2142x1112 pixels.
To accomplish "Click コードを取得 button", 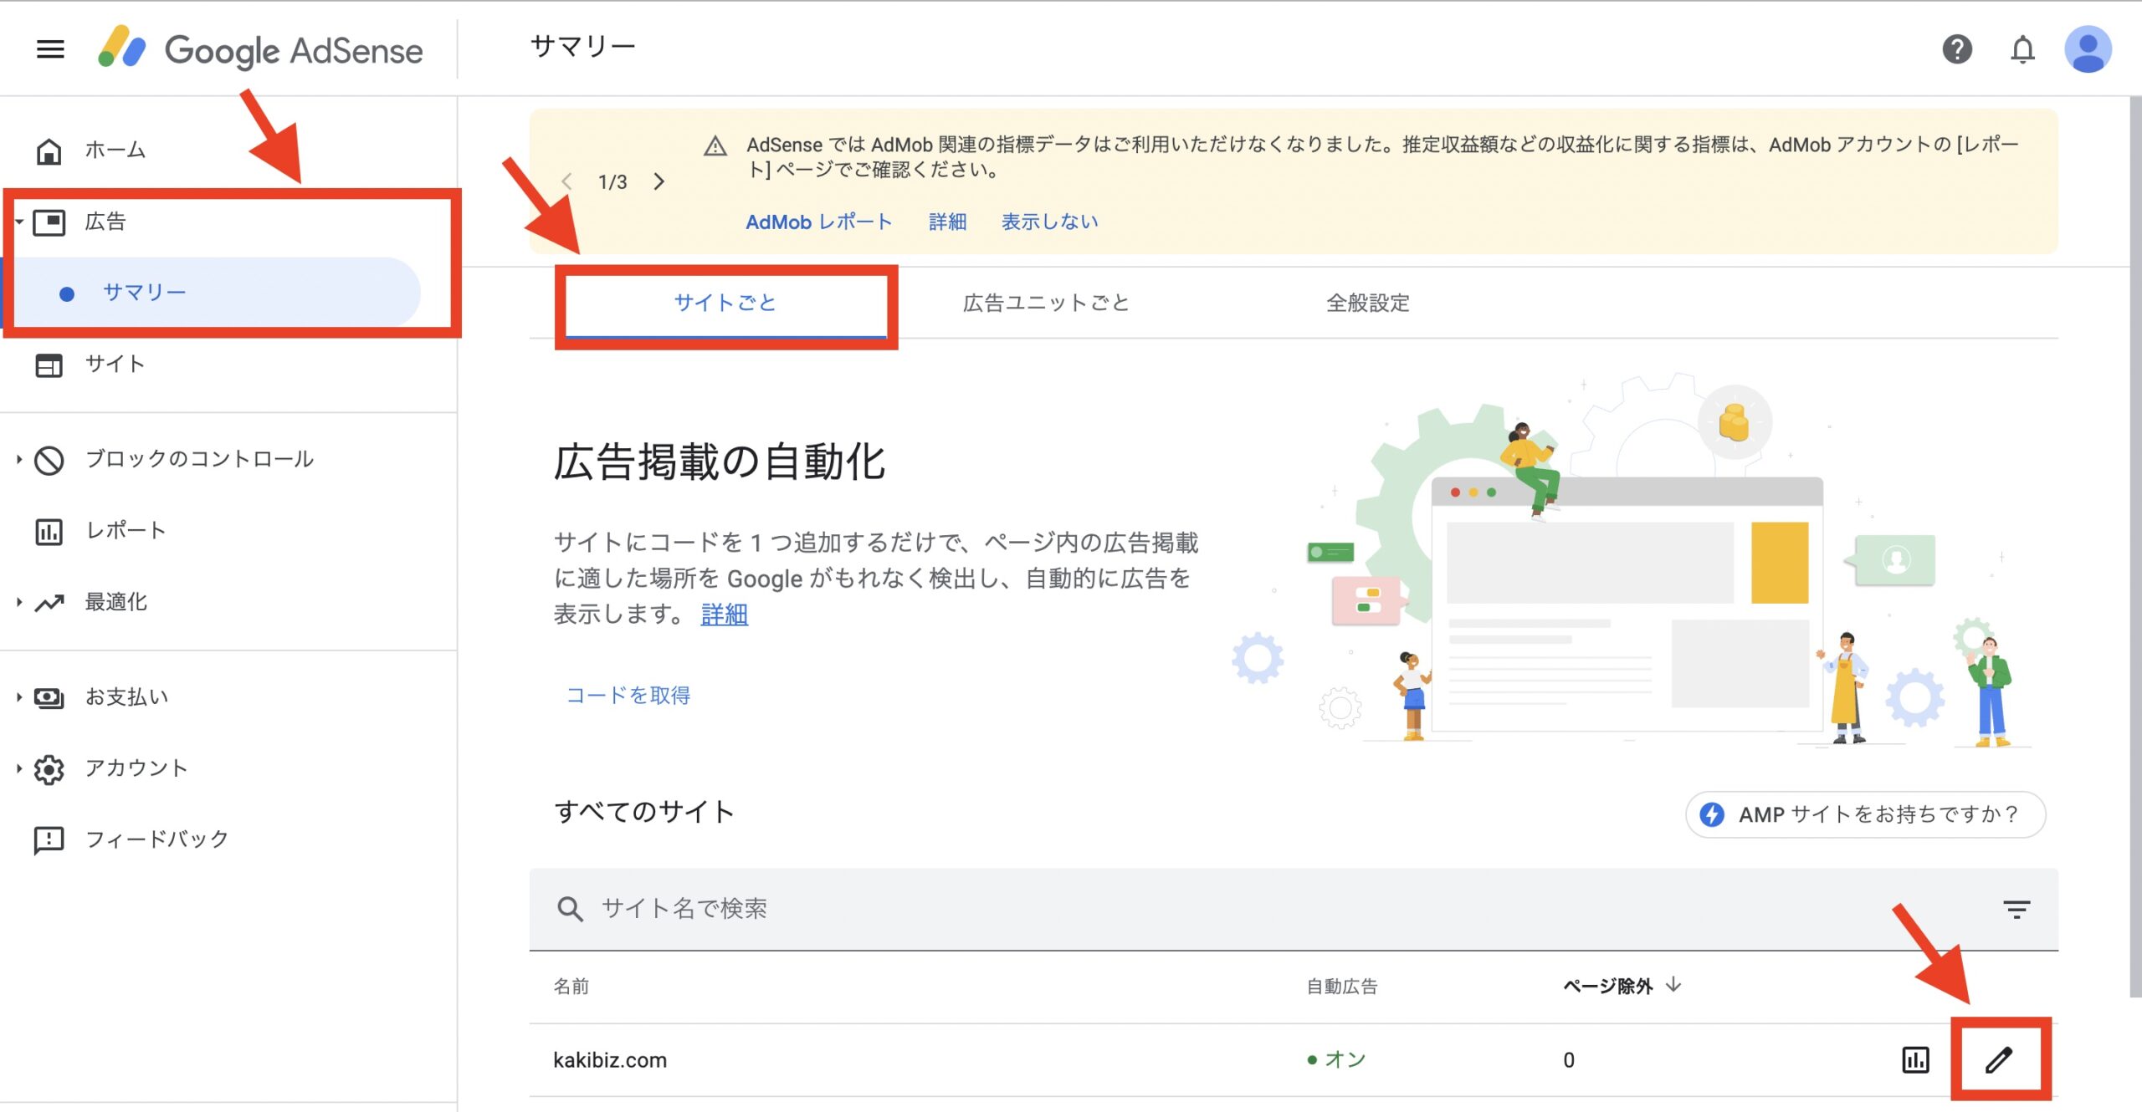I will tap(628, 696).
